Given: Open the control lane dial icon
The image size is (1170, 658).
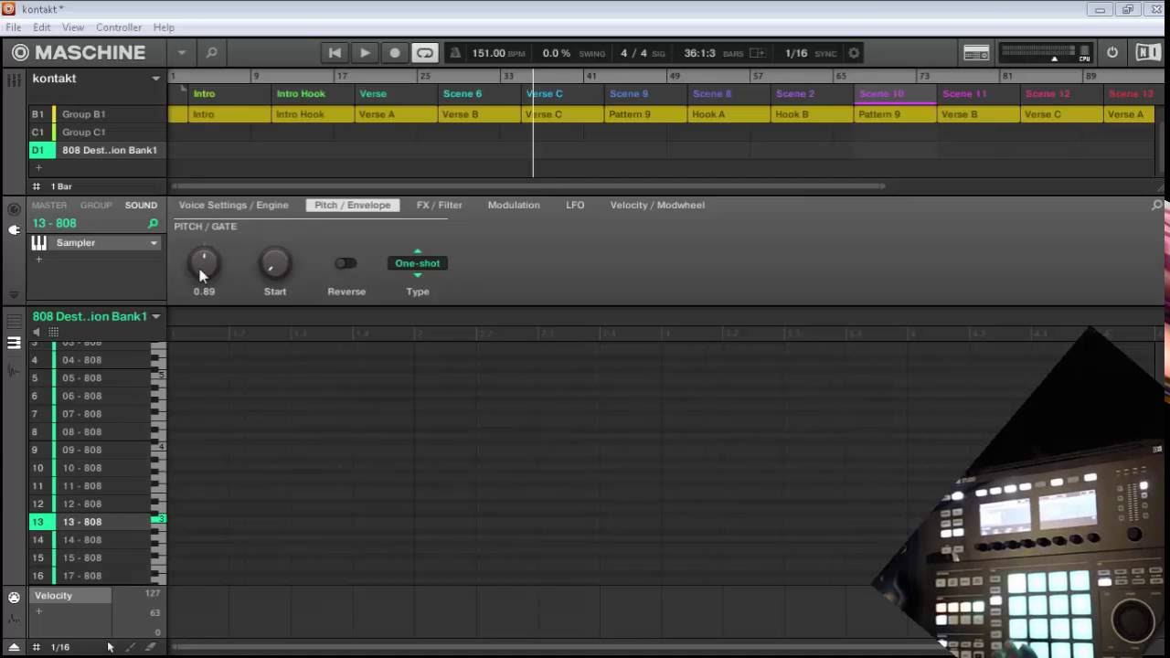Looking at the screenshot, I should pyautogui.click(x=14, y=598).
